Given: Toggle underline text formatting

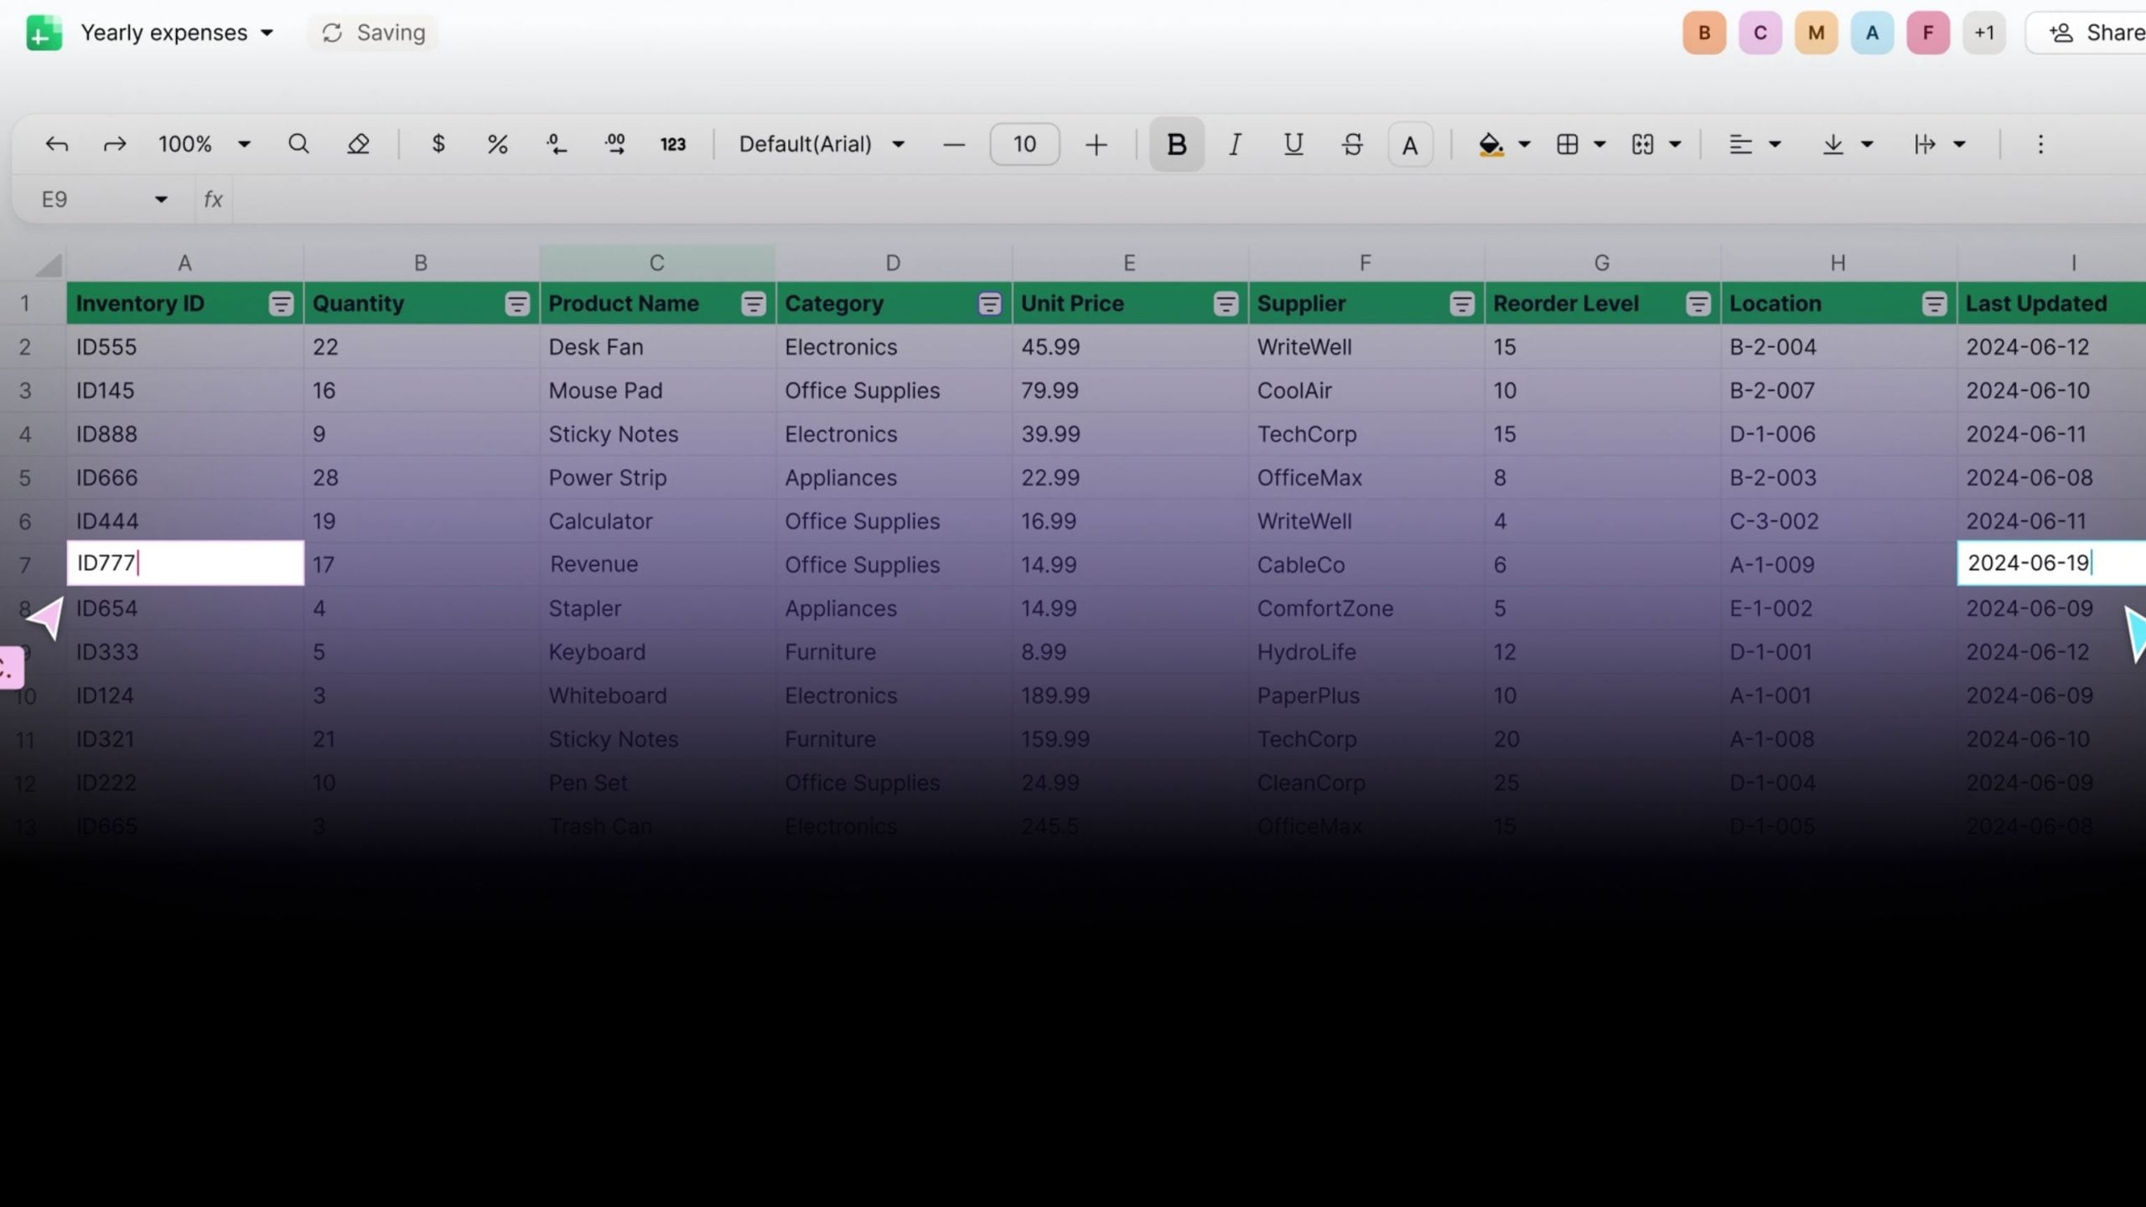Looking at the screenshot, I should (x=1293, y=144).
